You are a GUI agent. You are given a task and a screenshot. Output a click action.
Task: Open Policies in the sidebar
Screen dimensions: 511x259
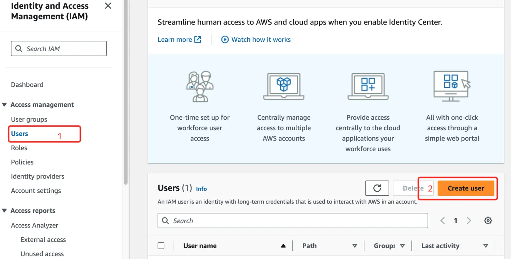22,162
